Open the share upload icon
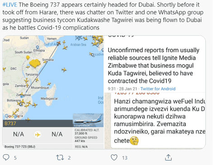This screenshot has width=217, height=165. (168, 157)
